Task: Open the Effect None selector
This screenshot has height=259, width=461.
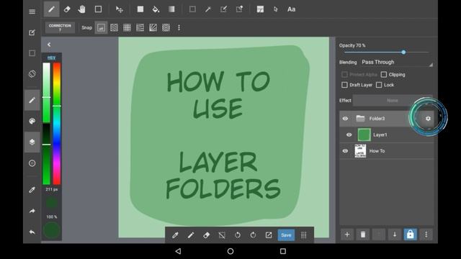Action: [x=393, y=101]
